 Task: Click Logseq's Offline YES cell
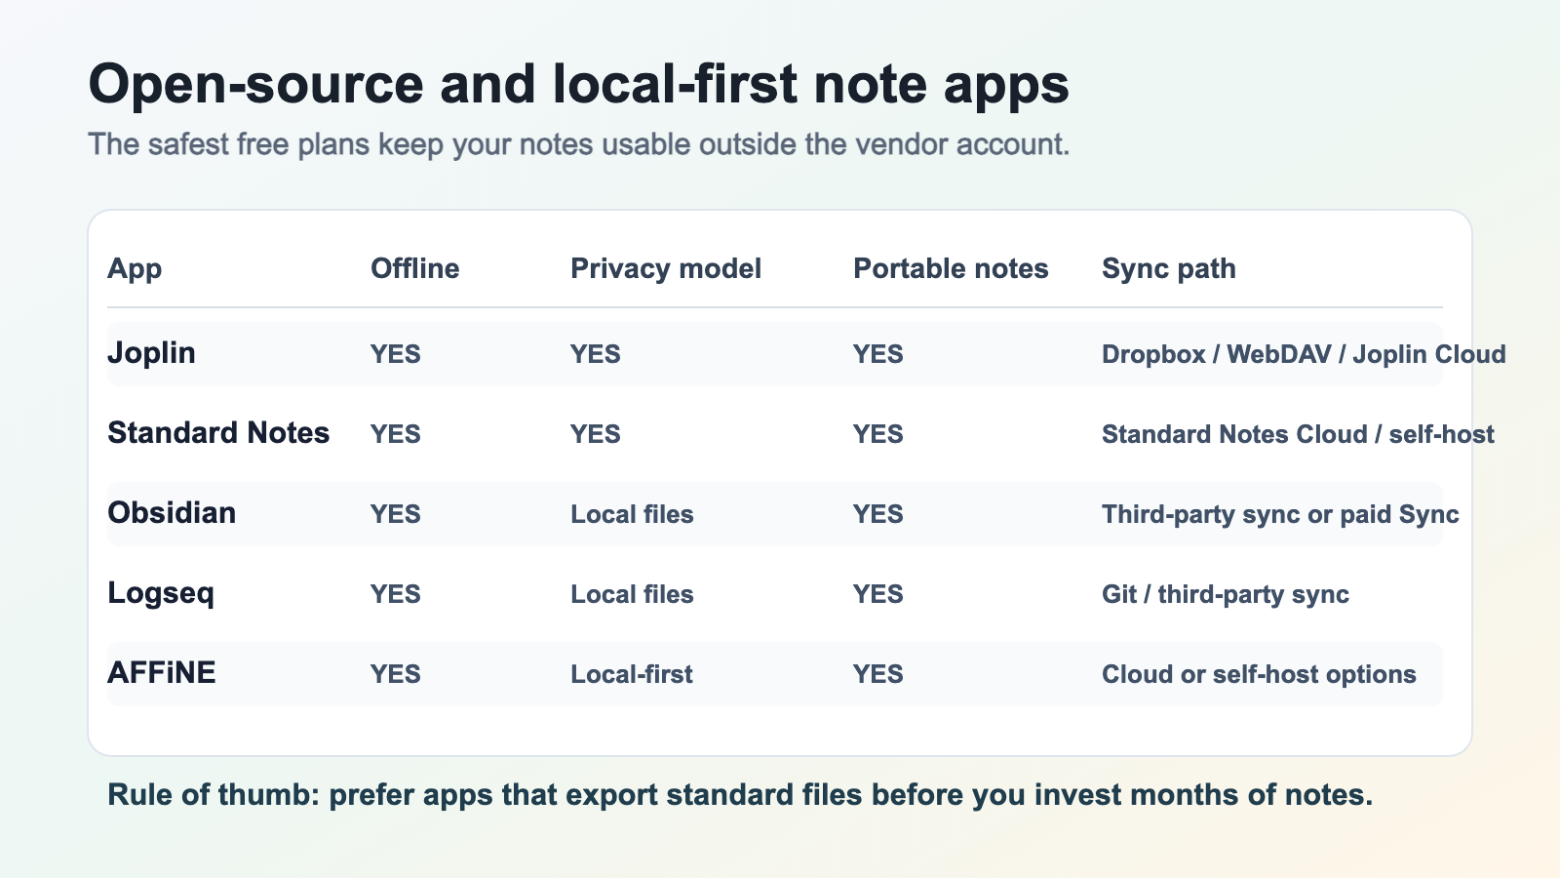tap(396, 594)
